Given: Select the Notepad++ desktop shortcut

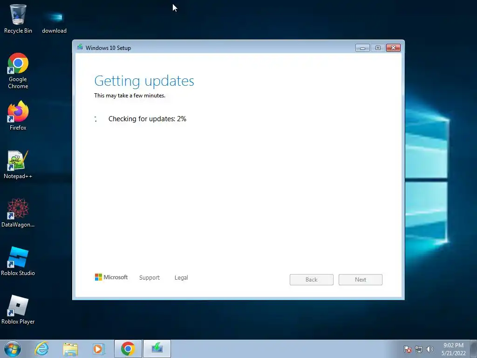Looking at the screenshot, I should 18,165.
